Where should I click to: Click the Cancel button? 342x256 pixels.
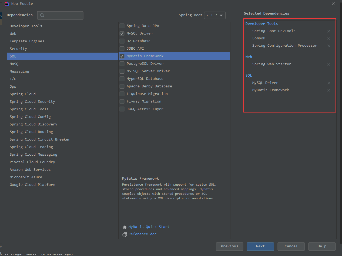tap(291, 246)
